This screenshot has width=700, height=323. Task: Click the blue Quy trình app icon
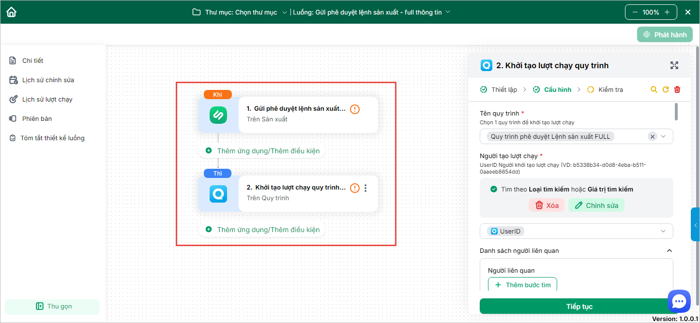pos(218,194)
